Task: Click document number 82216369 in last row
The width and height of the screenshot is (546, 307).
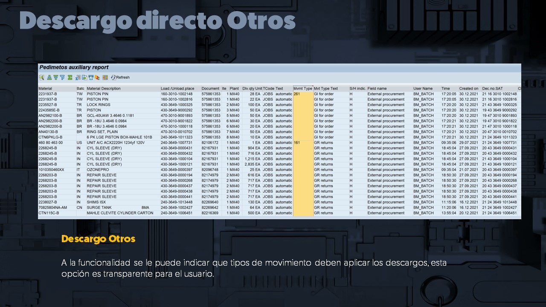Action: 210,213
